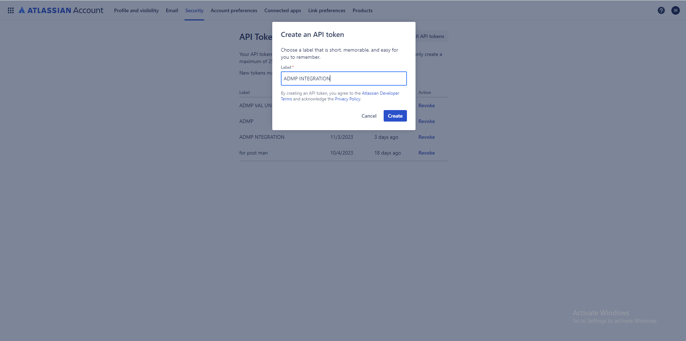
Task: Open Link preferences
Action: [326, 10]
